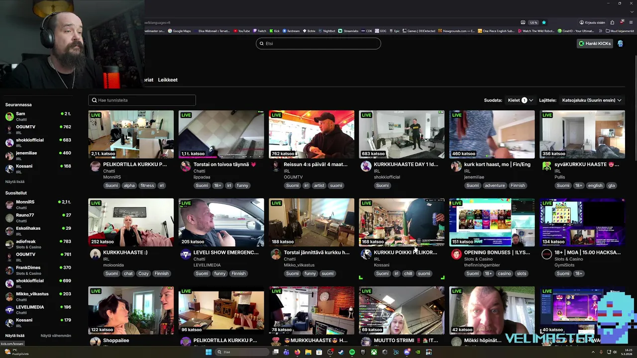Open adiofreak channel in recommended sidebar
The height and width of the screenshot is (358, 637).
pos(39,244)
